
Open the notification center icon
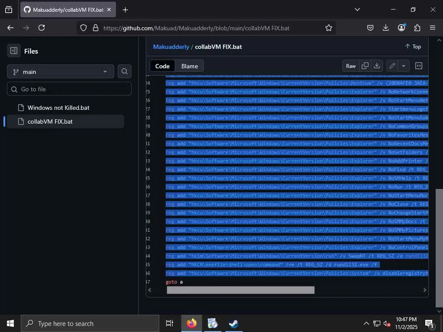(x=430, y=323)
